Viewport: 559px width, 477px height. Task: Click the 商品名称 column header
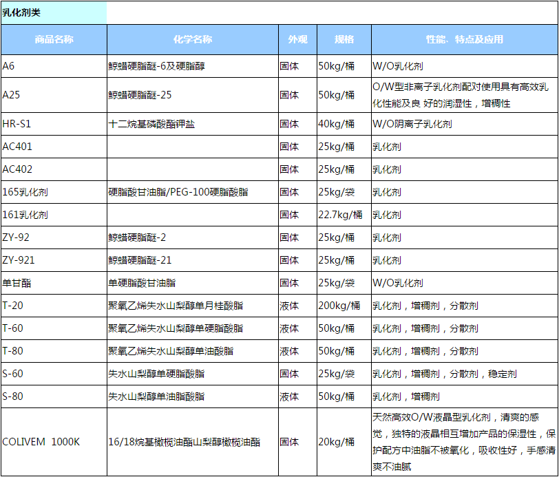(x=54, y=39)
